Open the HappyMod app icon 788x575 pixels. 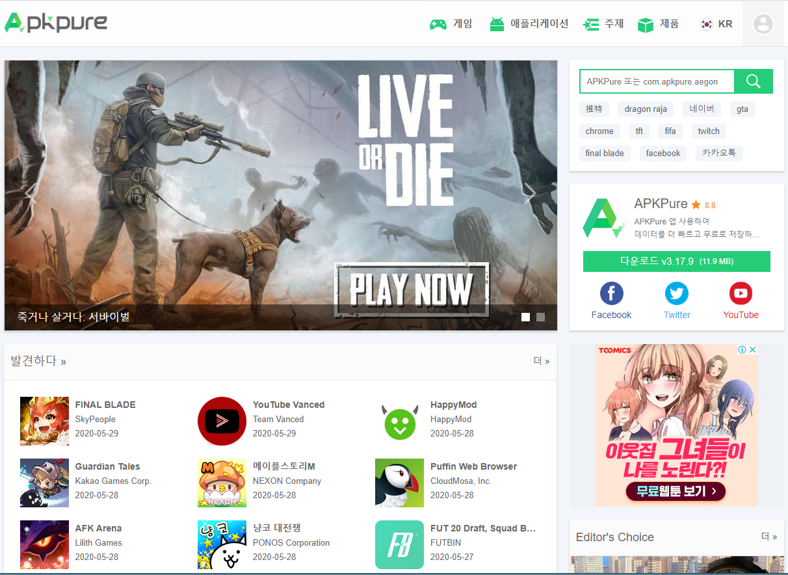[399, 421]
